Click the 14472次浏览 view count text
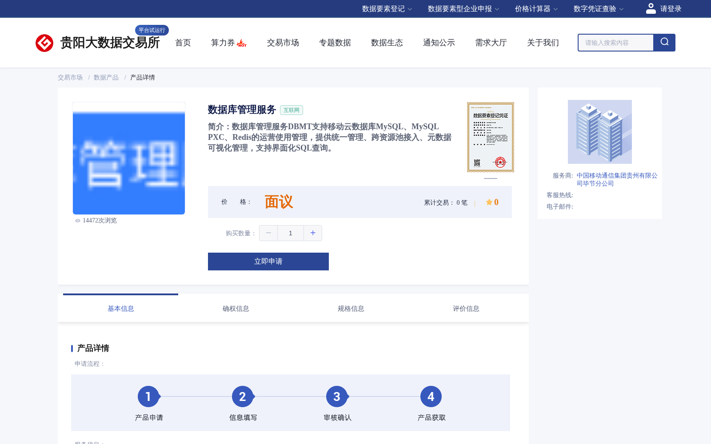Screen dimensions: 711x444 (x=100, y=221)
